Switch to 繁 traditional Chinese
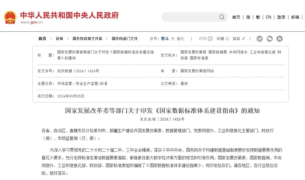Viewport: 305px width, 180px height. tap(258, 17)
